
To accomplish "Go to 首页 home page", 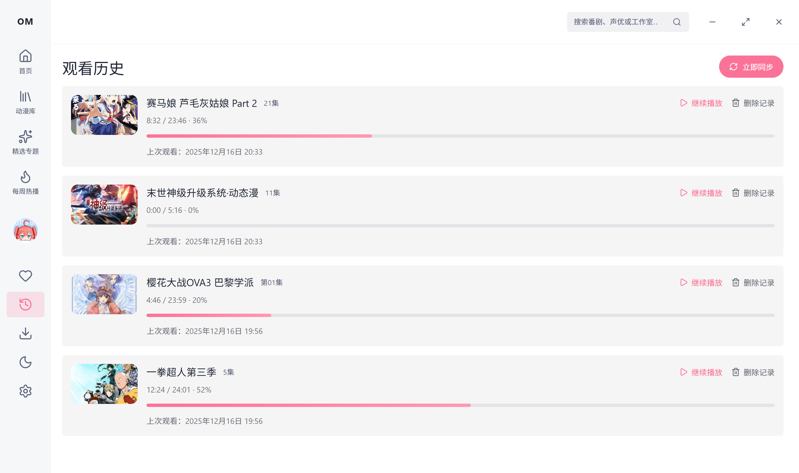I will [26, 62].
